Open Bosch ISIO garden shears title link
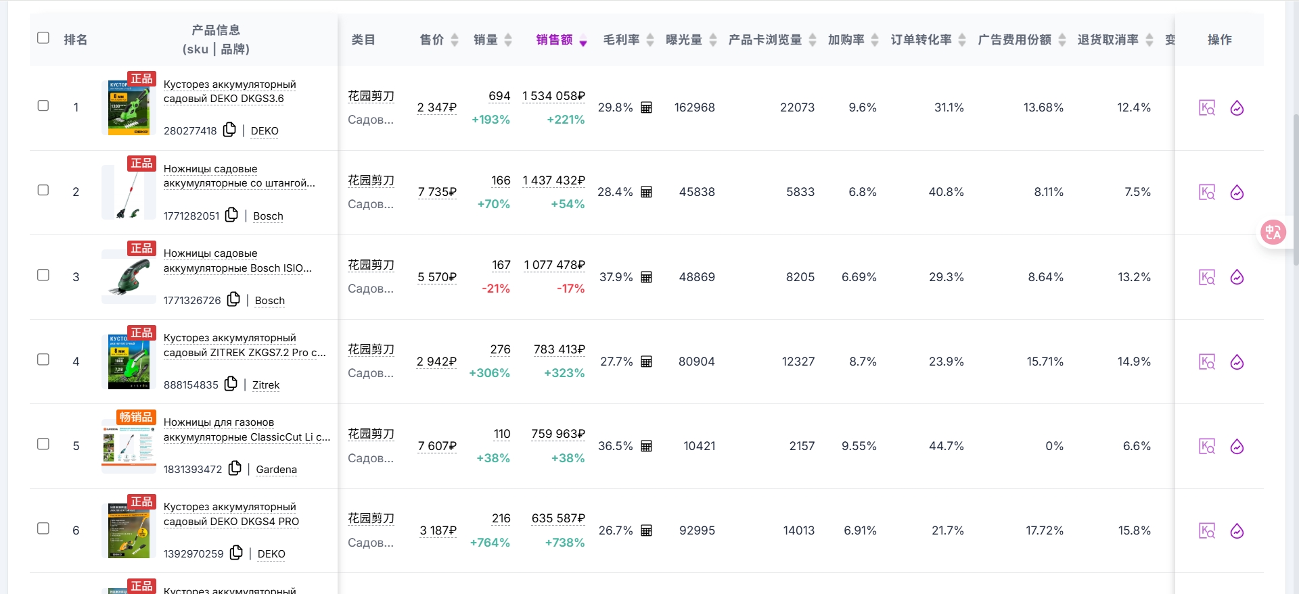The height and width of the screenshot is (594, 1299). click(237, 261)
